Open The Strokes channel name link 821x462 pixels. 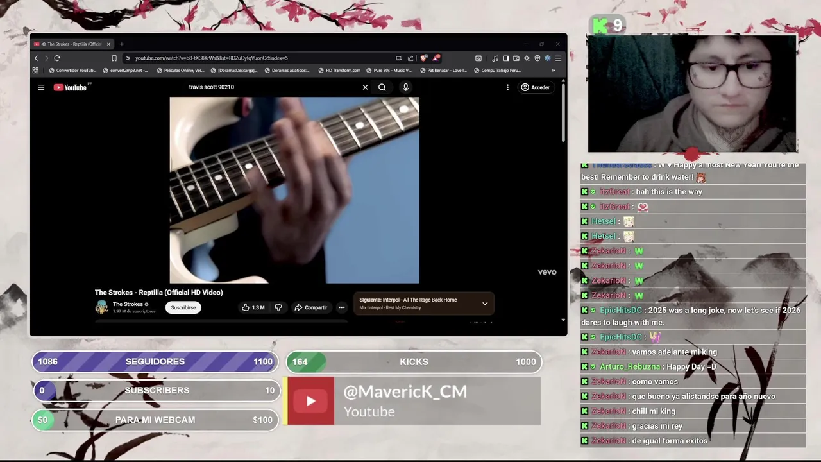tap(128, 304)
